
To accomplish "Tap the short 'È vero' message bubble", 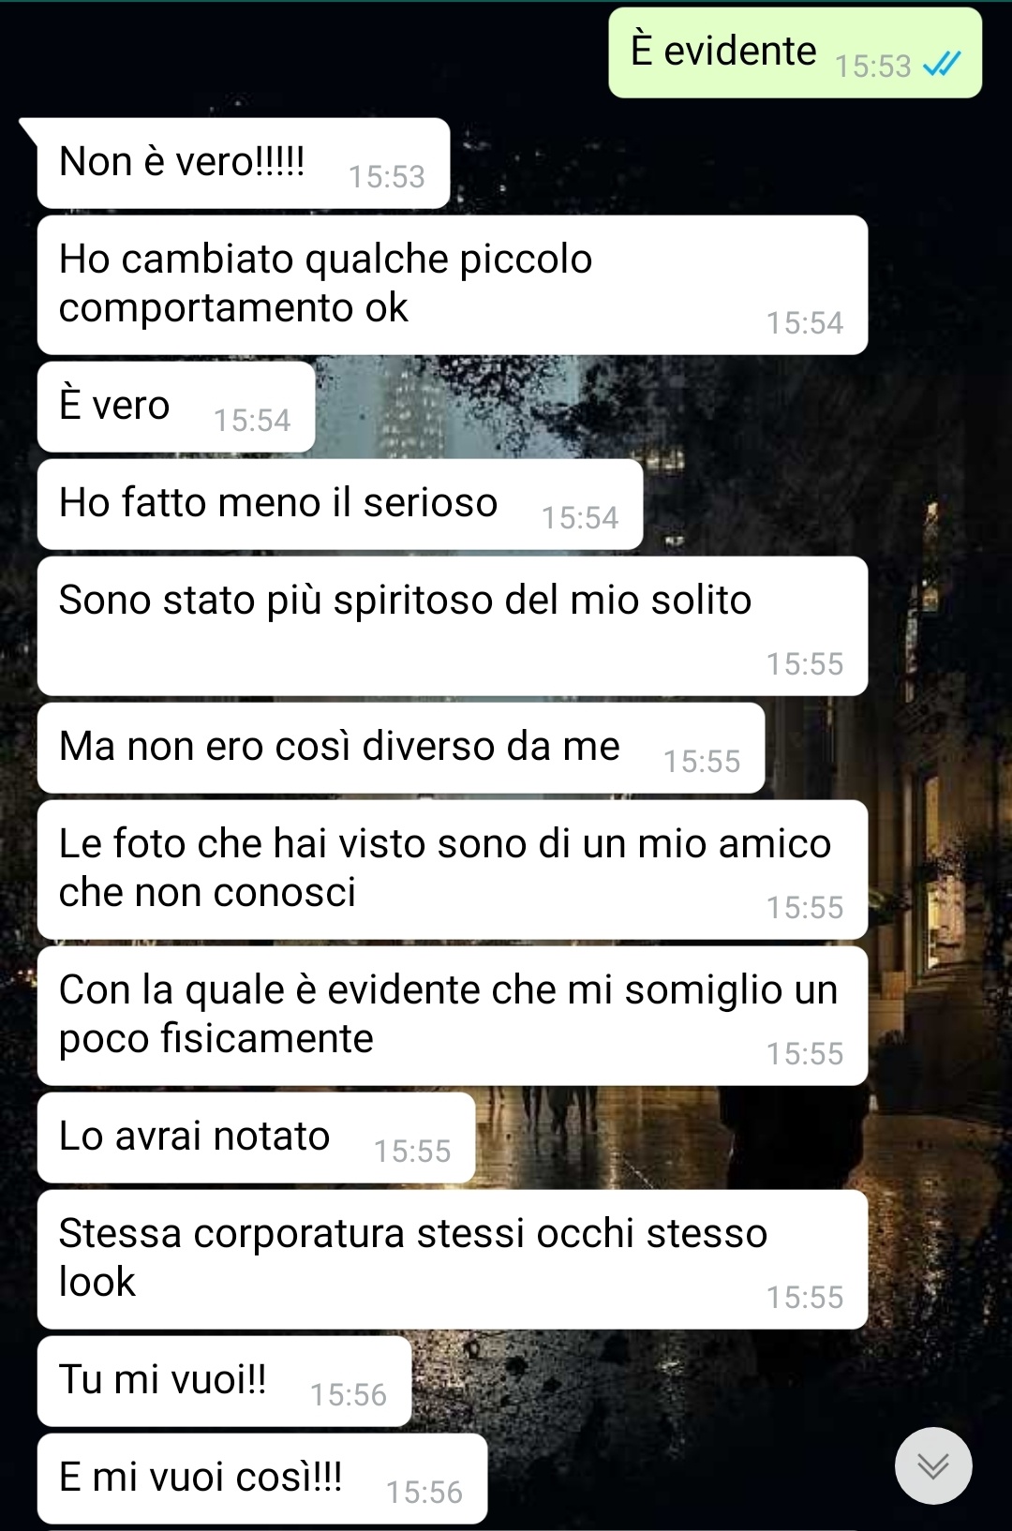I will click(x=176, y=407).
